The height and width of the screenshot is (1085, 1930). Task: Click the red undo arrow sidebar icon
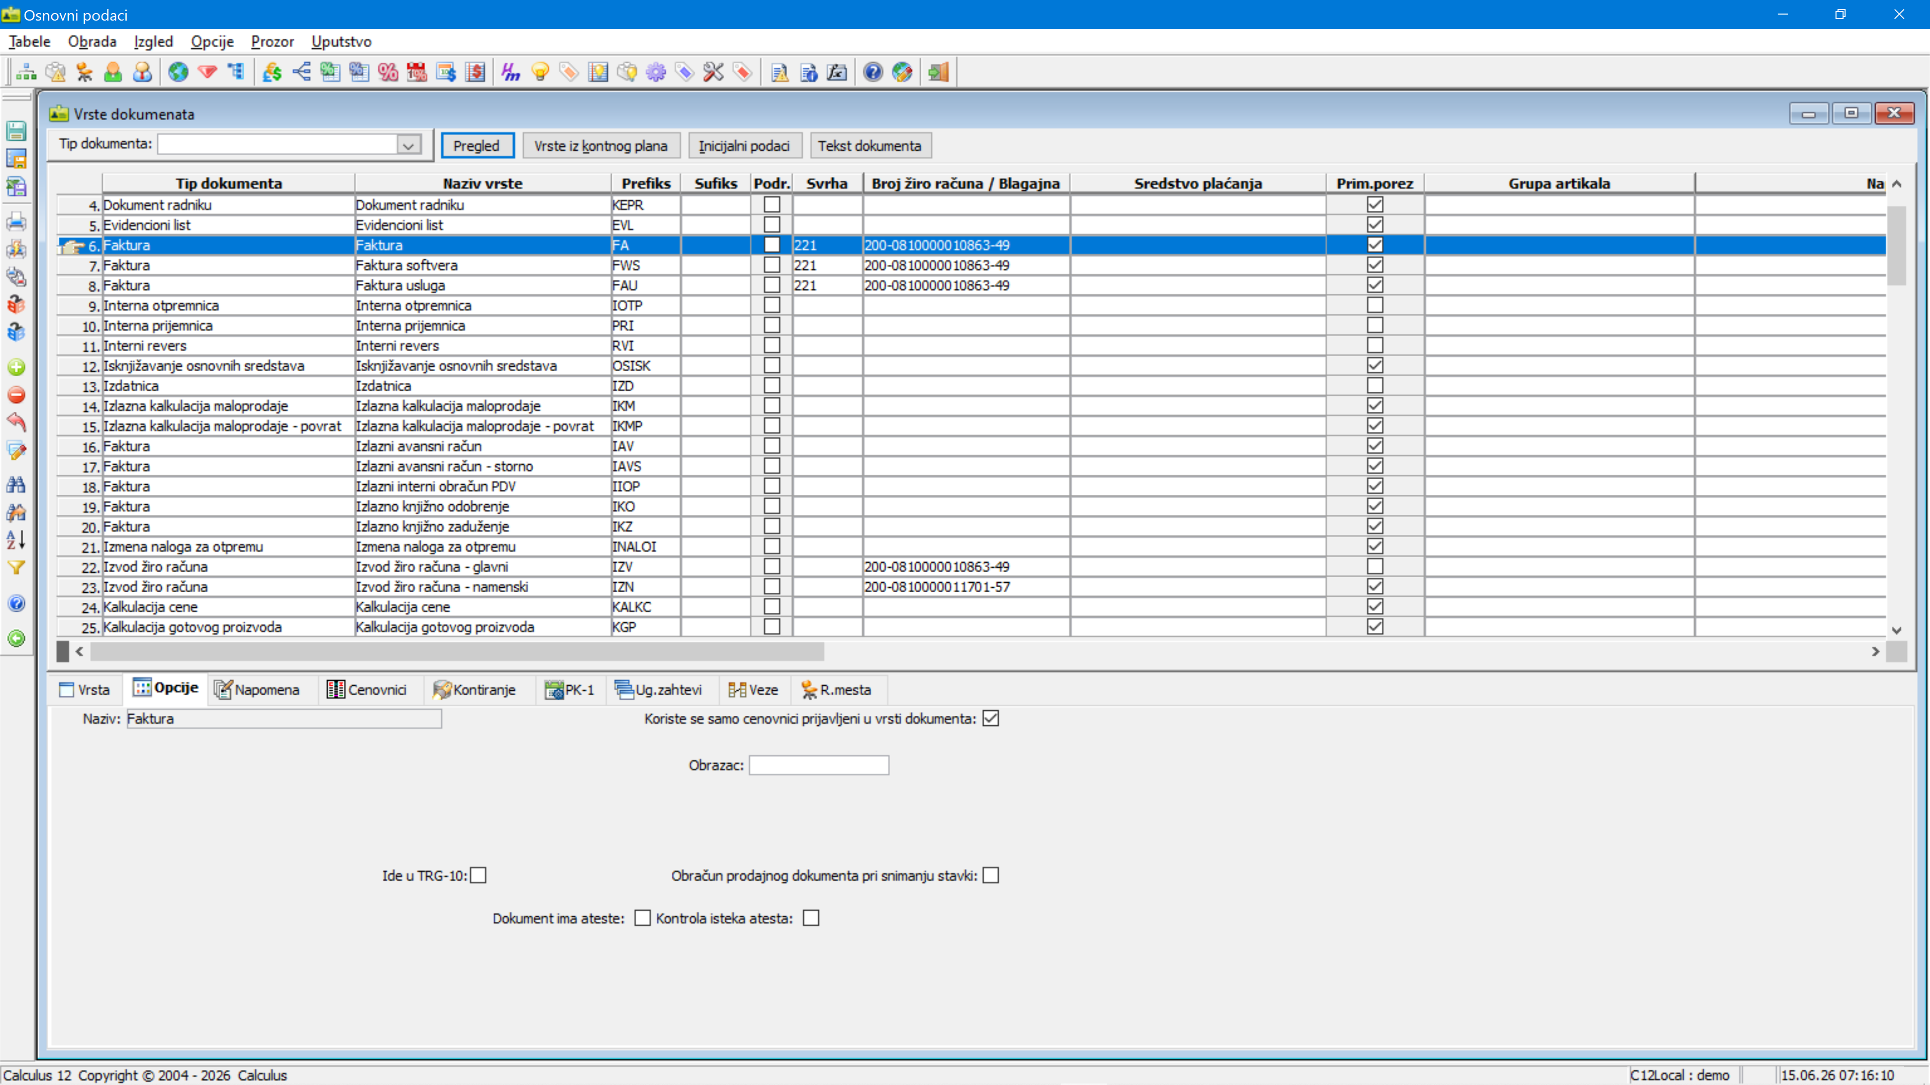(16, 422)
